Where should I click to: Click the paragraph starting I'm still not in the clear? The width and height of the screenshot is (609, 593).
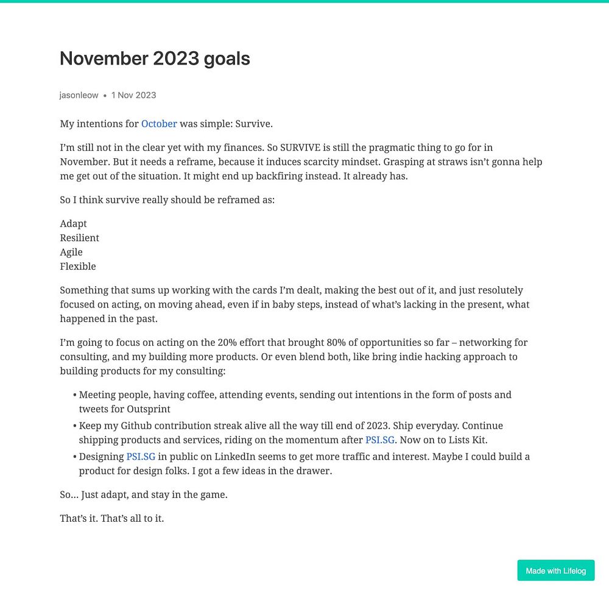(301, 162)
